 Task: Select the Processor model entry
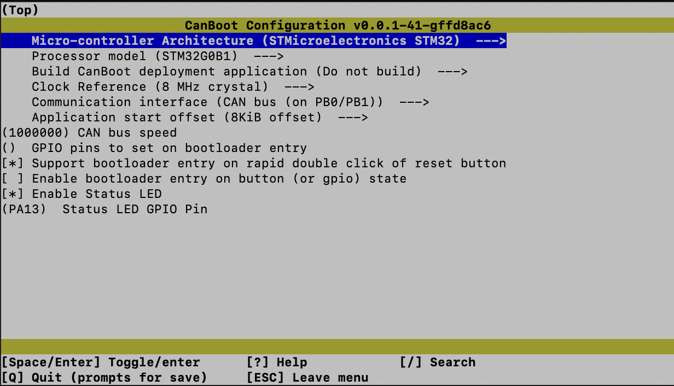pyautogui.click(x=134, y=56)
